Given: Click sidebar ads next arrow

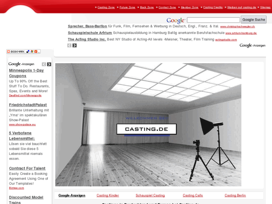Looking at the screenshot, I should click(49, 64).
